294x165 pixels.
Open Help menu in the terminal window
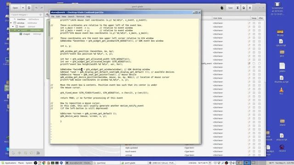click(88, 16)
